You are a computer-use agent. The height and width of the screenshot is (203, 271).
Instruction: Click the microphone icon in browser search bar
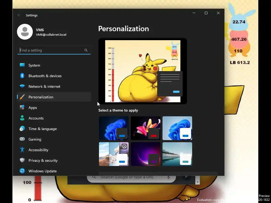point(169,177)
